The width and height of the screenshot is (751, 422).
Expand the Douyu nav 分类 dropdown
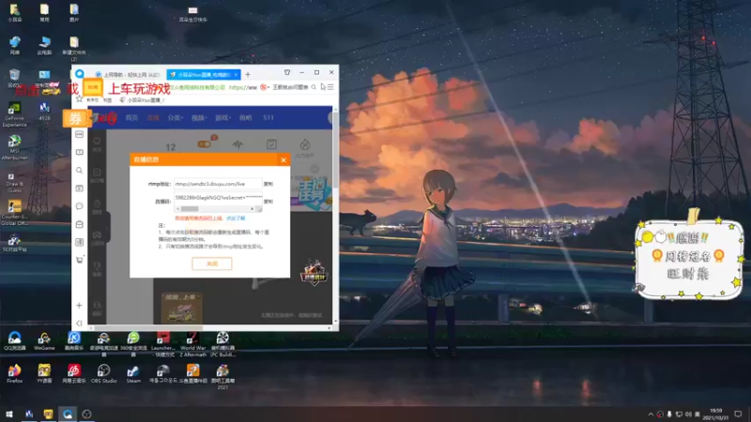[175, 118]
